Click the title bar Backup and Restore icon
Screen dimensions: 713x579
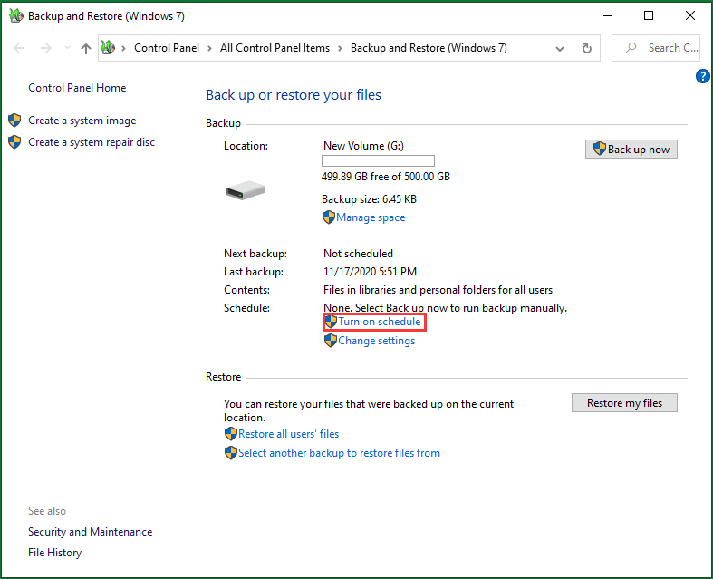pyautogui.click(x=16, y=16)
